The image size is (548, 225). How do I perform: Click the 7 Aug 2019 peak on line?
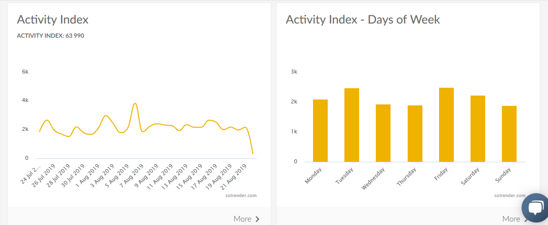point(135,103)
